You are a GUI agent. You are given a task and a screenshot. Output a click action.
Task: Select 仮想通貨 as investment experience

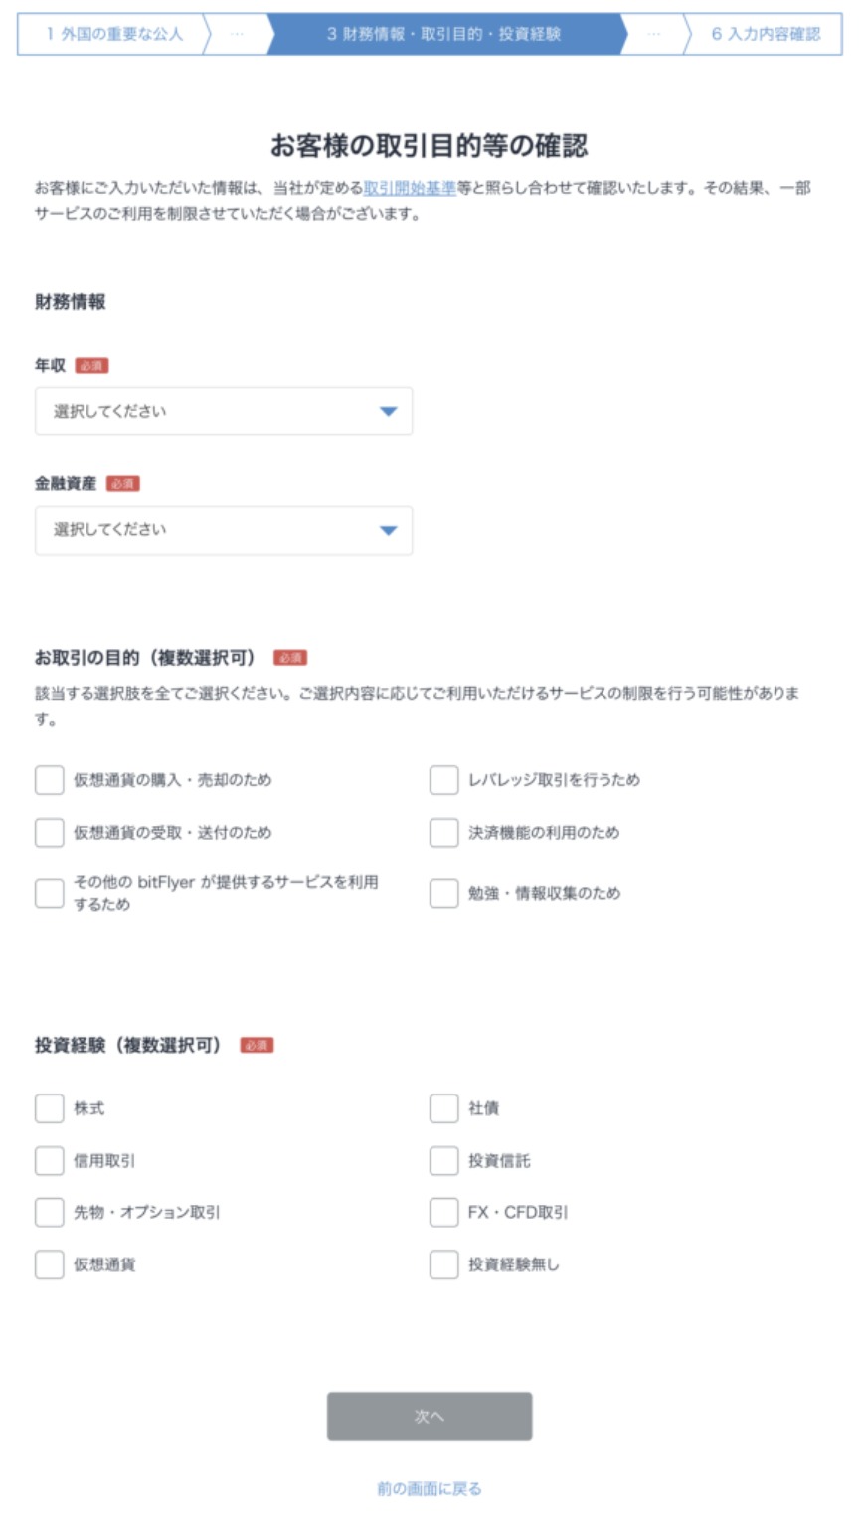coord(48,1263)
